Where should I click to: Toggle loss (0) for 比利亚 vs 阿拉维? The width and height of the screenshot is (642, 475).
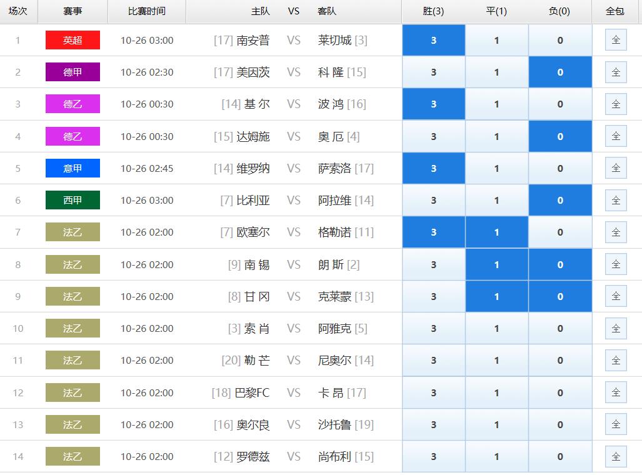pos(560,200)
